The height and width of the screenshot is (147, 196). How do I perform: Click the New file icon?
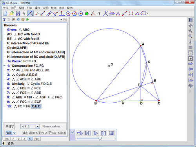coord(5,13)
